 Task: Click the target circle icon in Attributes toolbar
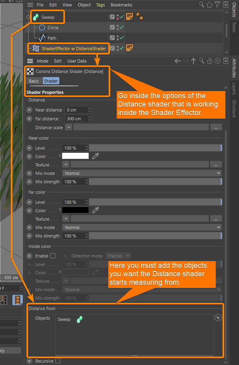pos(217,61)
